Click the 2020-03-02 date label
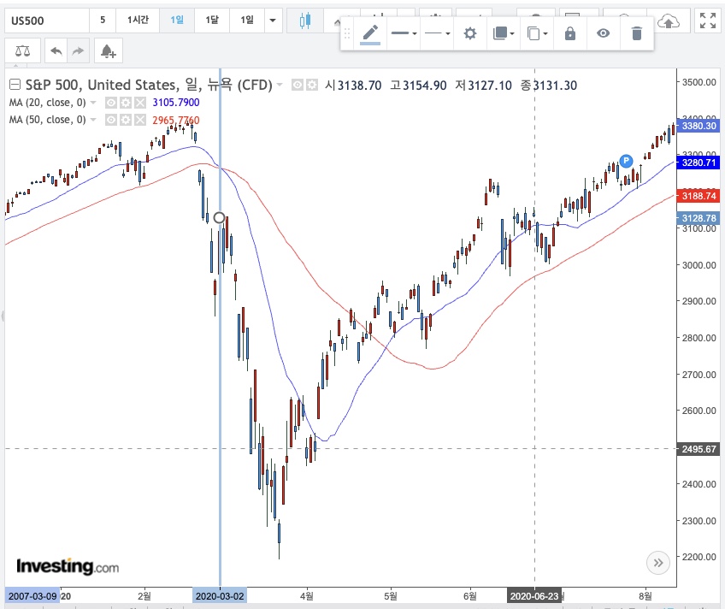 tap(220, 596)
